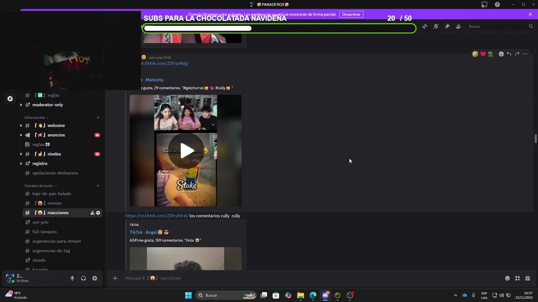Open the Discord help icon

[497, 5]
